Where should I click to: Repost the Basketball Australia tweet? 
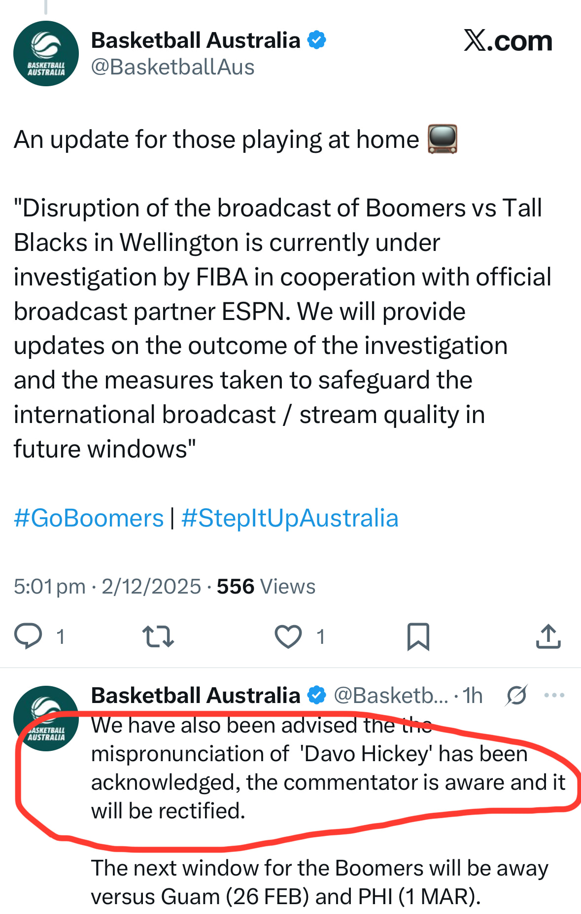click(x=158, y=636)
